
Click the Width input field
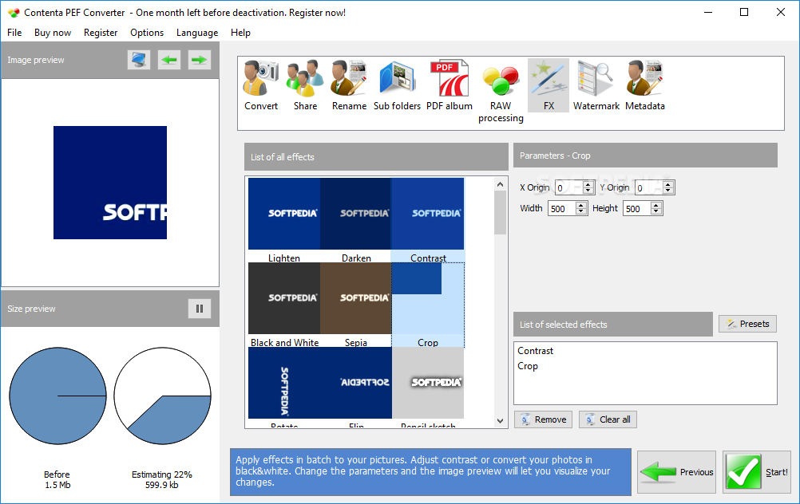click(x=562, y=208)
